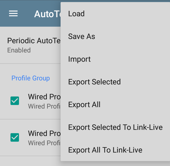Uncheck the first Wired Profile checkbox
Screen dimensions: 170x166
point(15,101)
